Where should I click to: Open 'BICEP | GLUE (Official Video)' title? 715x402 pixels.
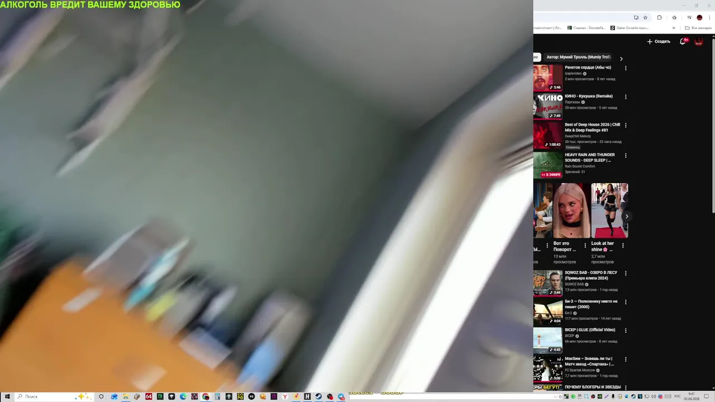click(x=590, y=329)
